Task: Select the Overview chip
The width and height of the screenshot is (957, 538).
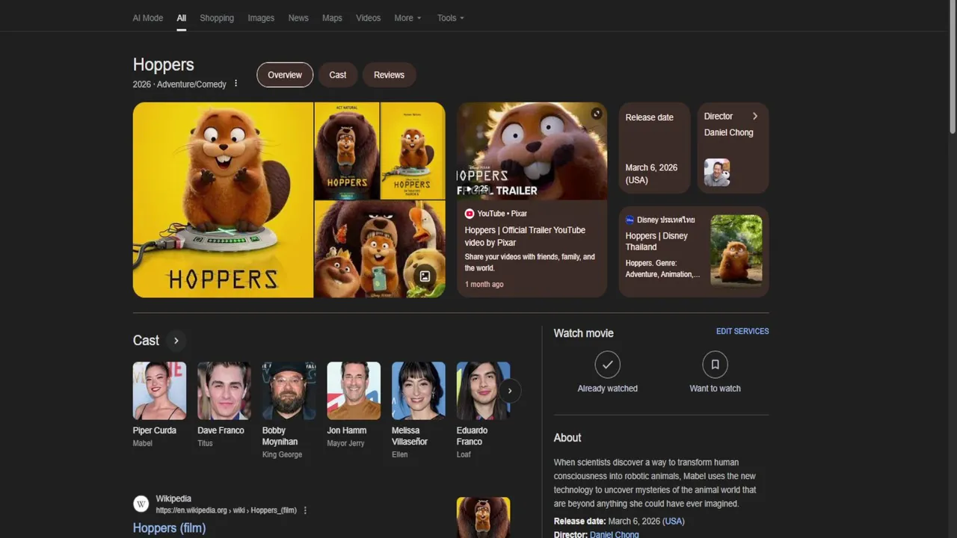Action: click(x=285, y=75)
